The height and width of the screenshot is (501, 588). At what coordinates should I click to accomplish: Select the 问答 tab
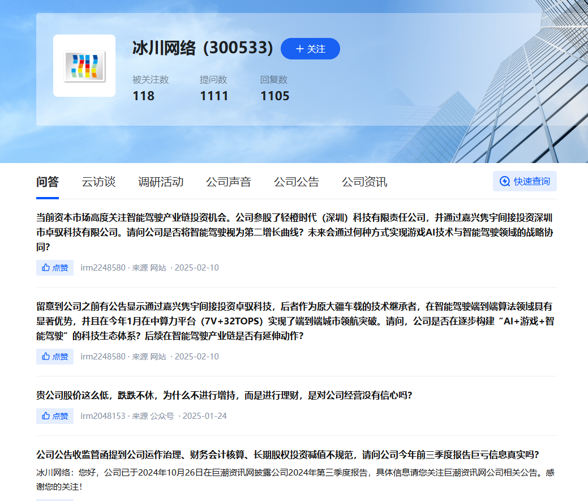(48, 182)
